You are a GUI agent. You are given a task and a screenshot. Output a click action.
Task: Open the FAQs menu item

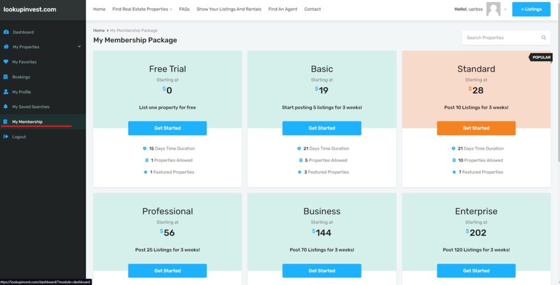click(184, 9)
